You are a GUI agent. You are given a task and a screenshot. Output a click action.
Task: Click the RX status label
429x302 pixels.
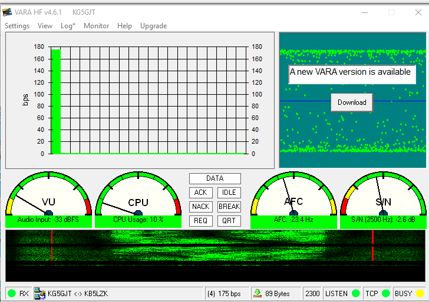point(24,294)
